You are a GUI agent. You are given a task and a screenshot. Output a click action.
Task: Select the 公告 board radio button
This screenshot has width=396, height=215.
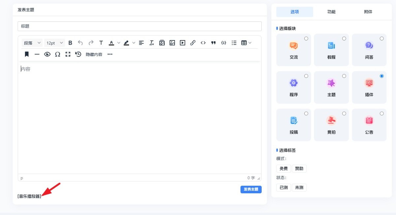[382, 113]
